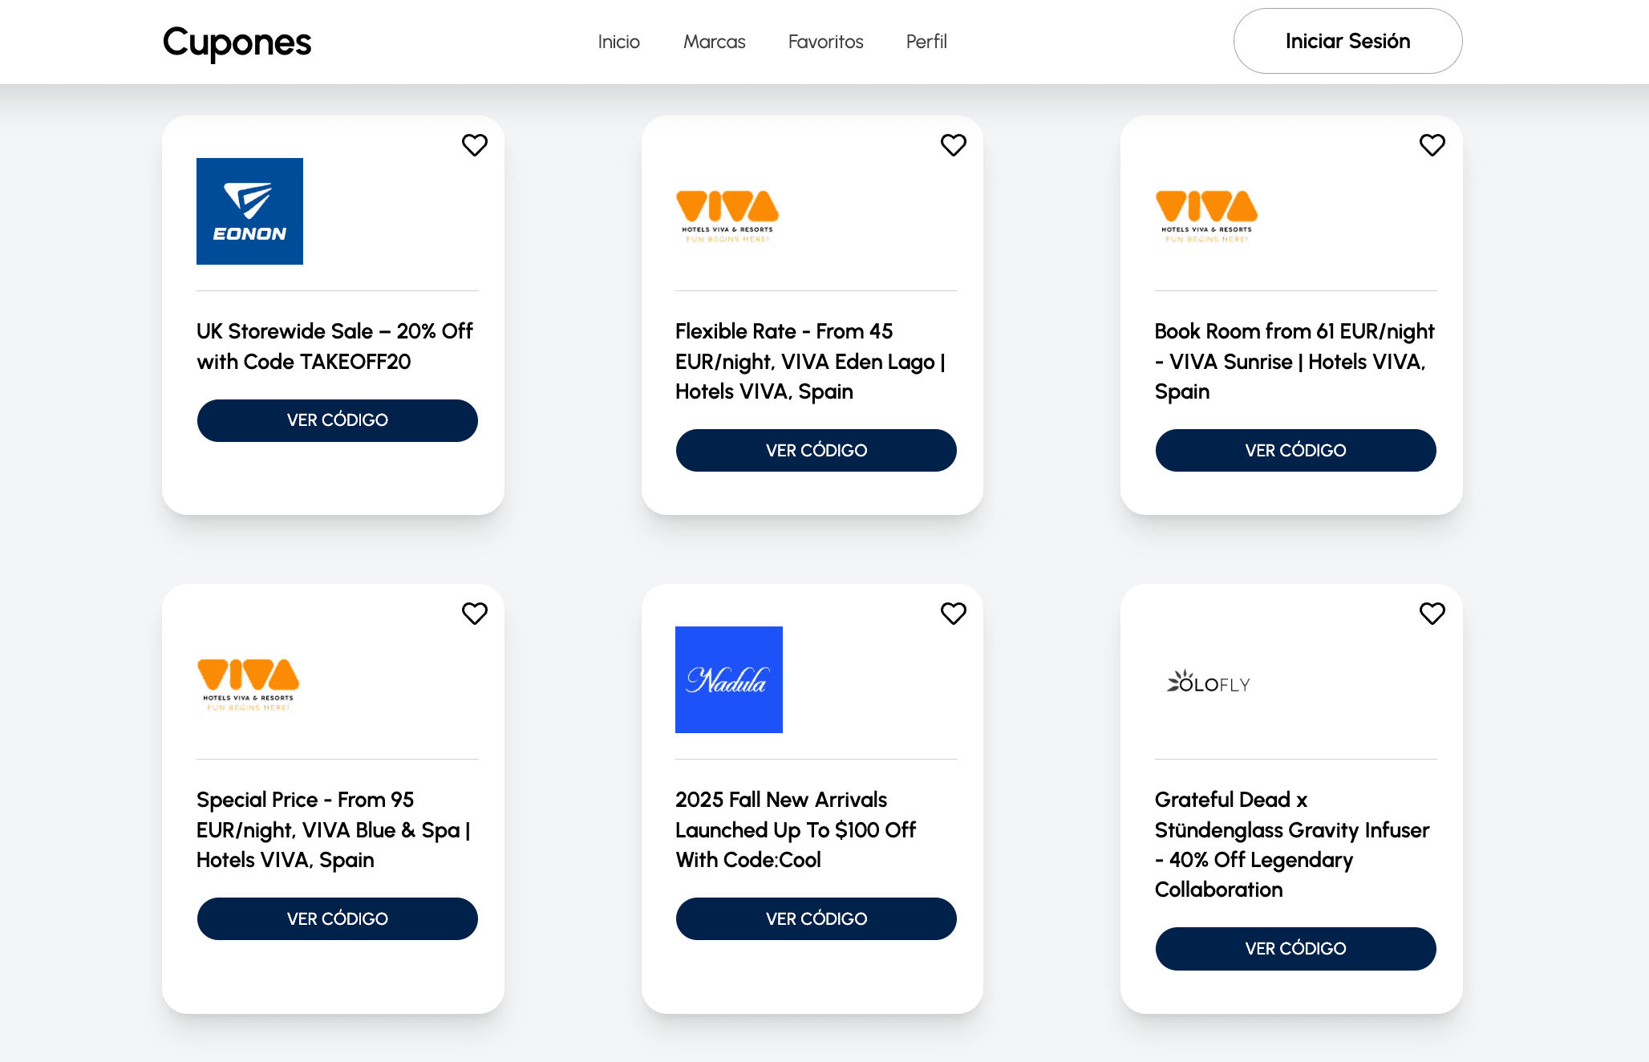Screen dimensions: 1649x1062
Task: Toggle heart on Grateful Dead Stündenglass coupon
Action: [x=1432, y=614]
